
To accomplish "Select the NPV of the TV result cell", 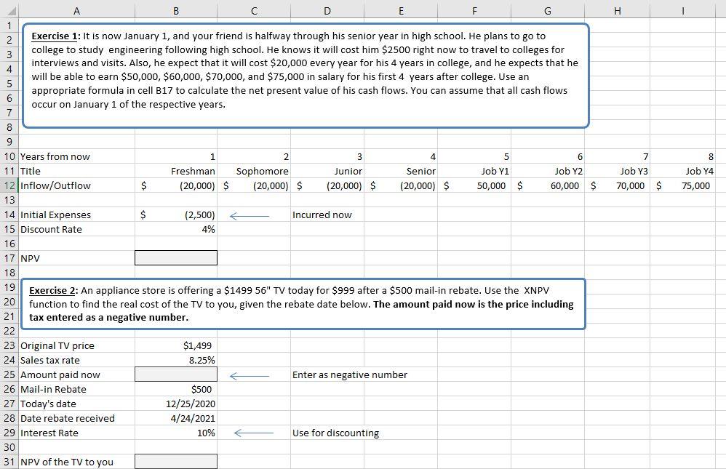I will point(175,461).
